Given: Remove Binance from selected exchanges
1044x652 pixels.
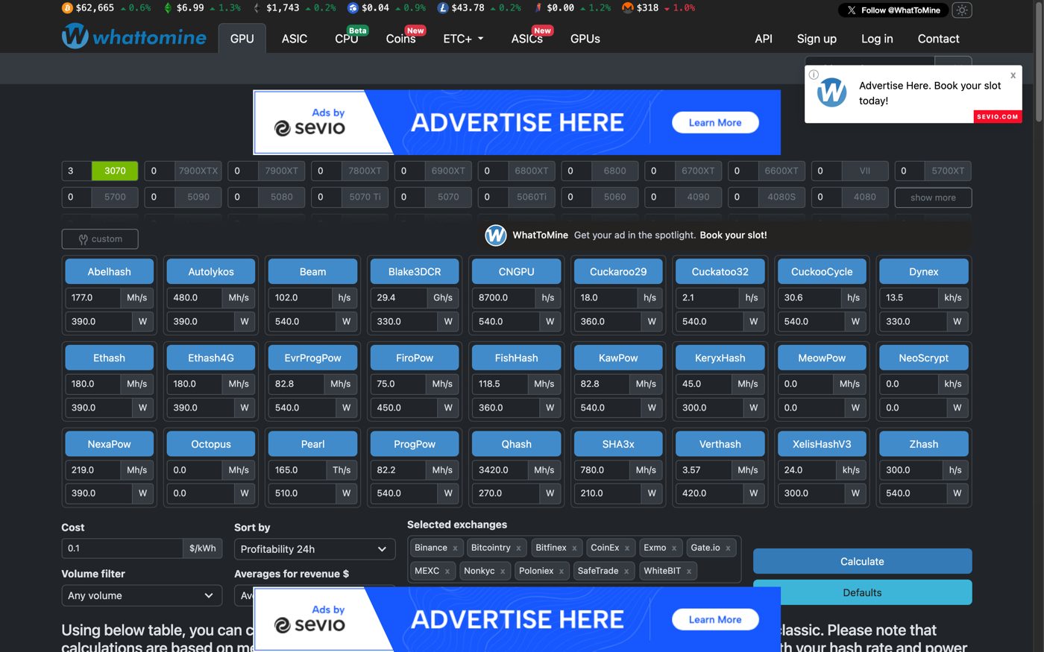Looking at the screenshot, I should (455, 548).
